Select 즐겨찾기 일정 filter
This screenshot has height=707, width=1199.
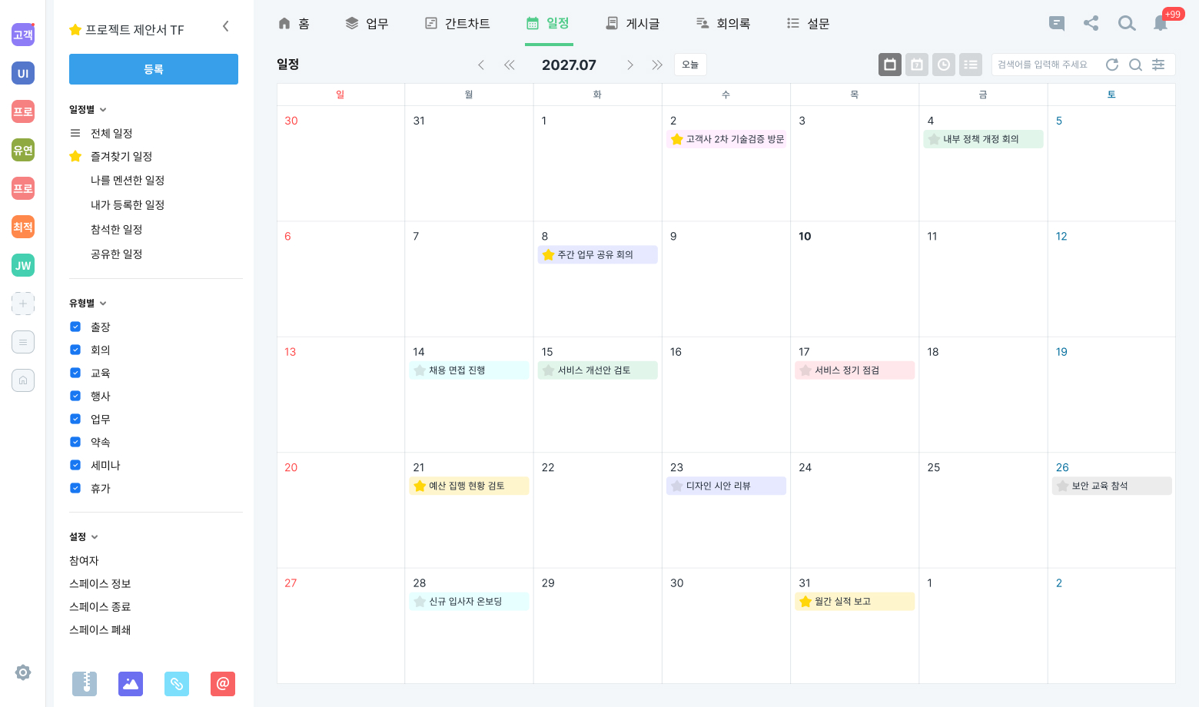pos(121,156)
